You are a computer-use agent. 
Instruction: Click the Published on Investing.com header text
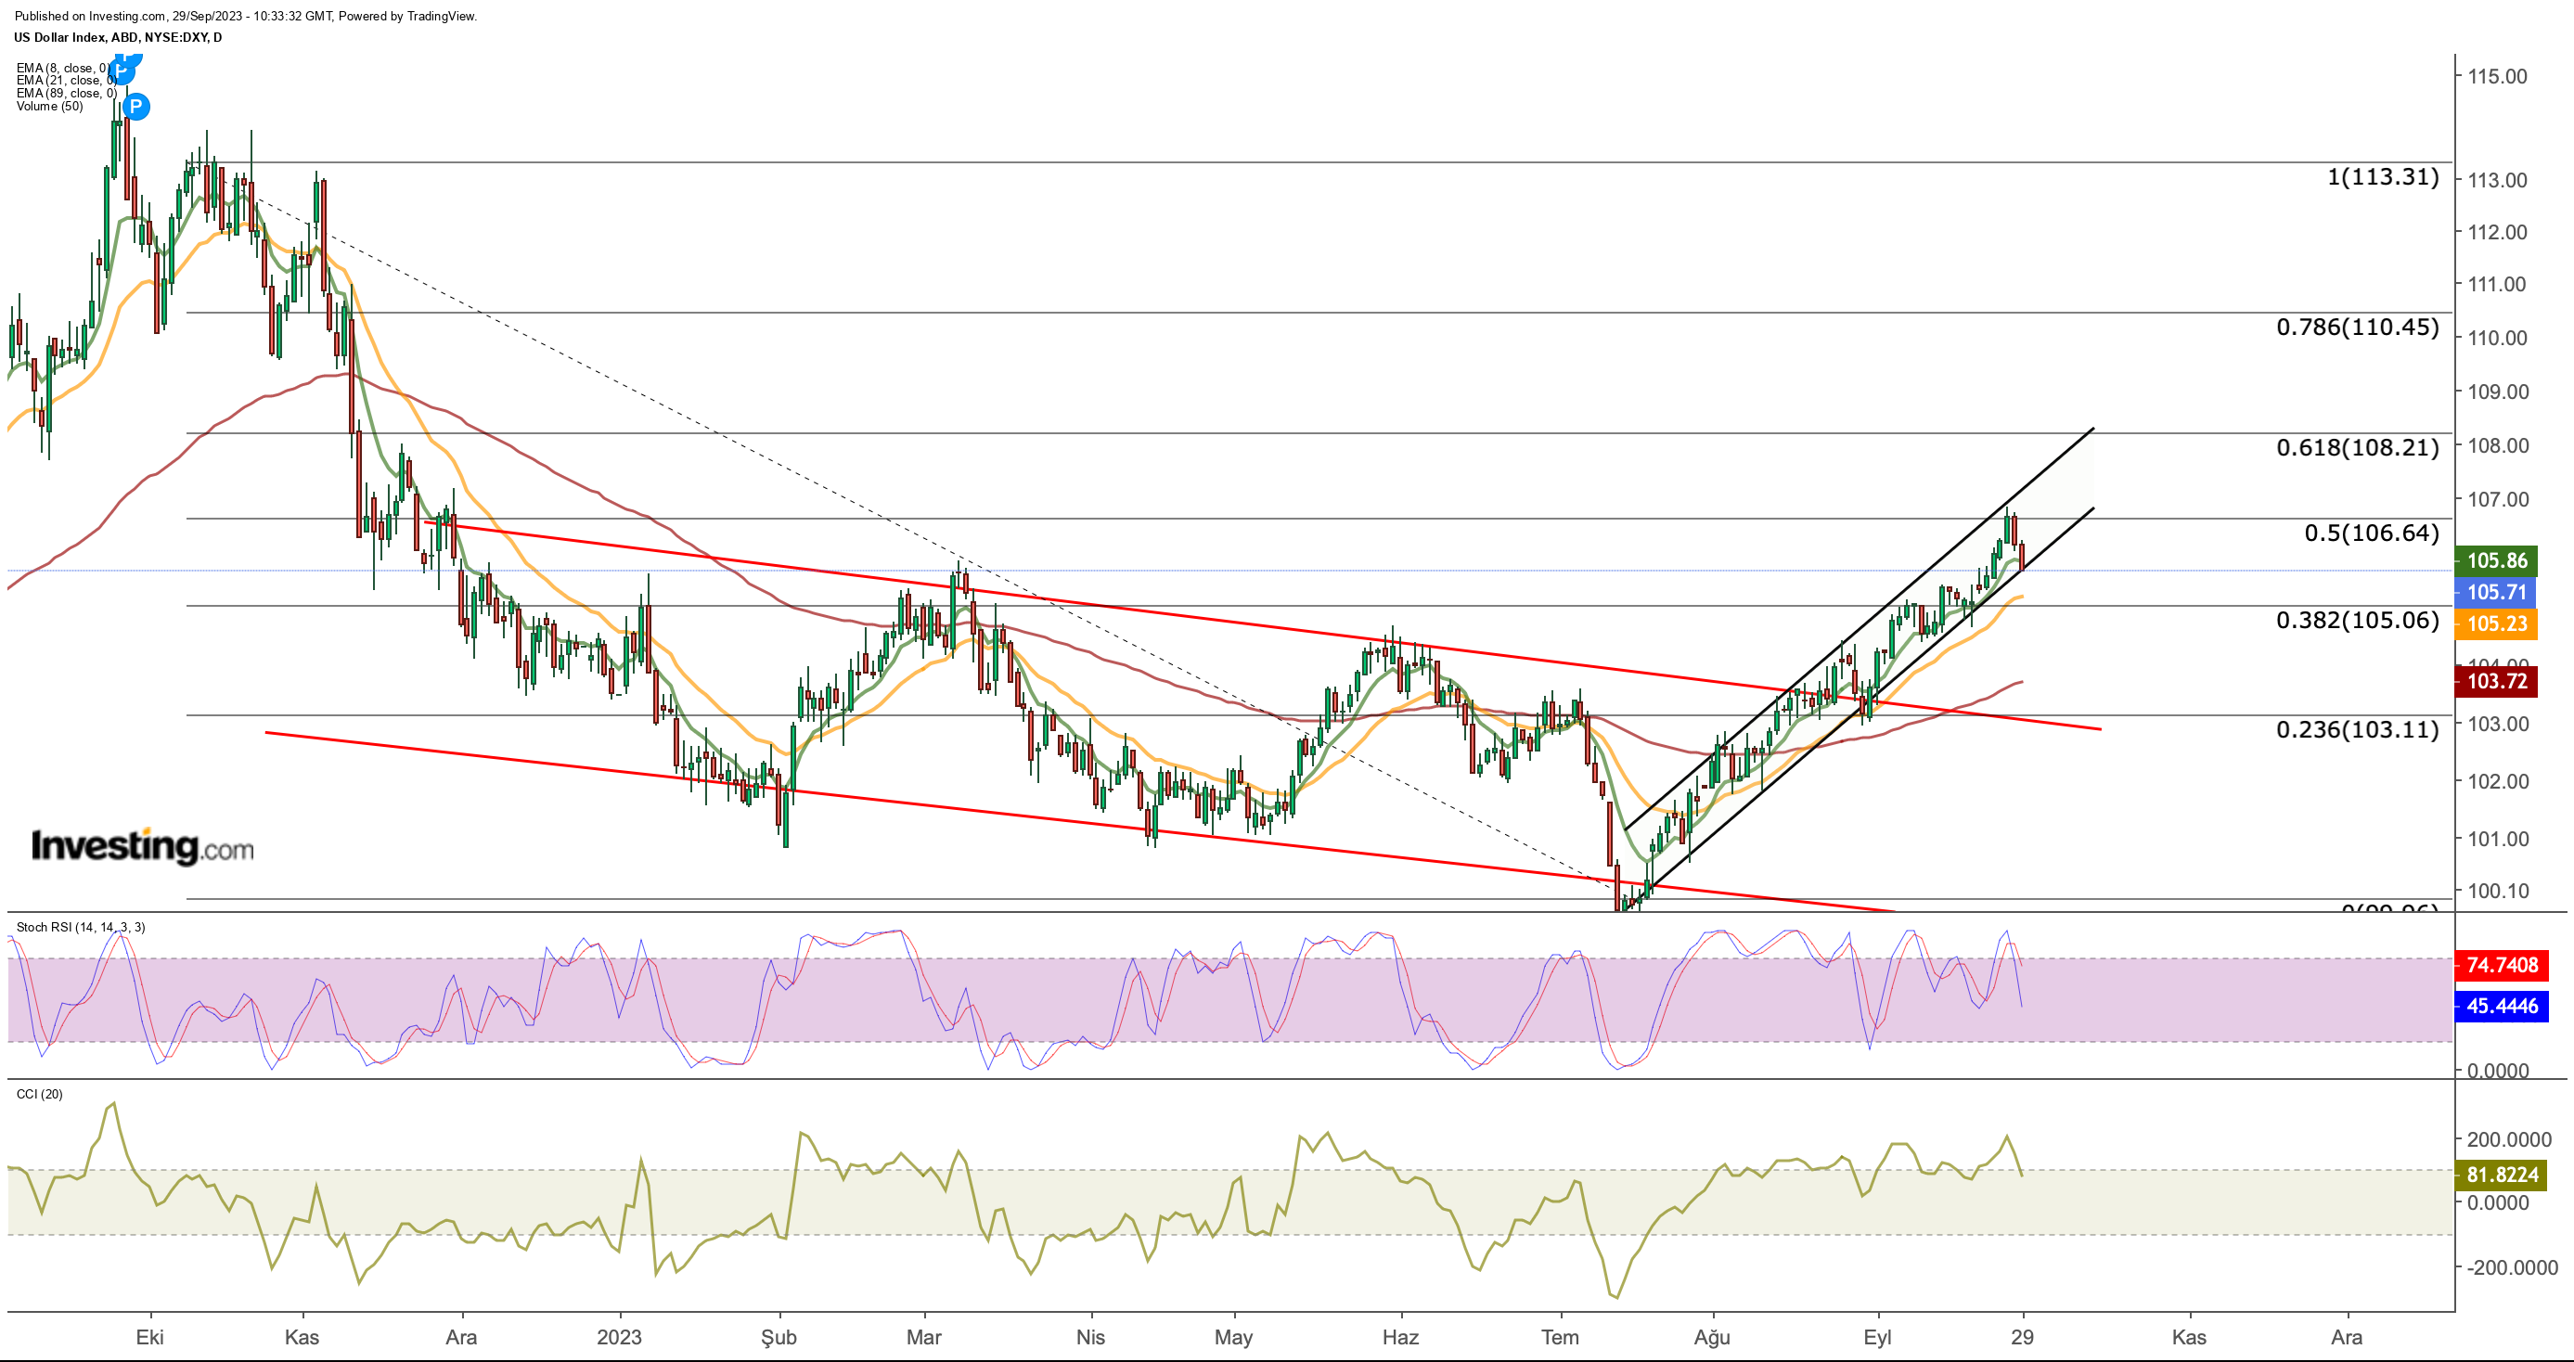coord(246,16)
